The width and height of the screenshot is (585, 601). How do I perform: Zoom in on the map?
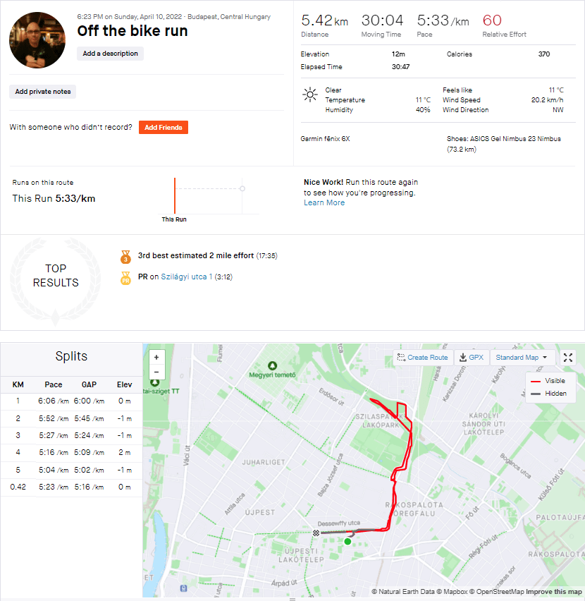156,357
